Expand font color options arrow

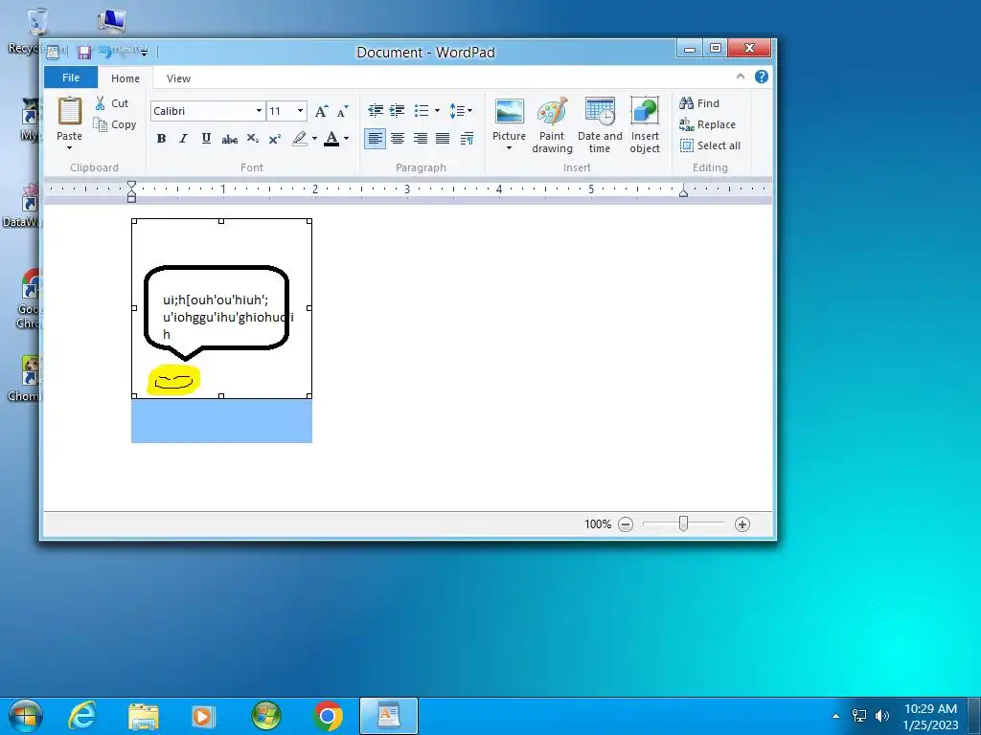[346, 139]
